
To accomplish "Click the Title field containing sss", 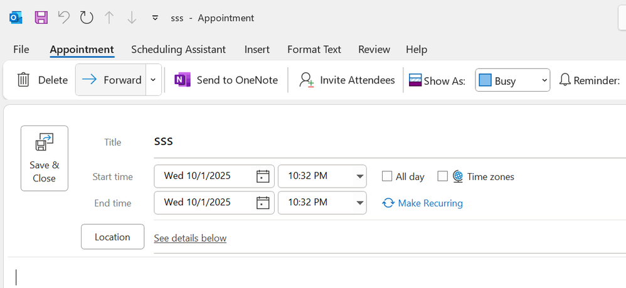I will (x=376, y=142).
